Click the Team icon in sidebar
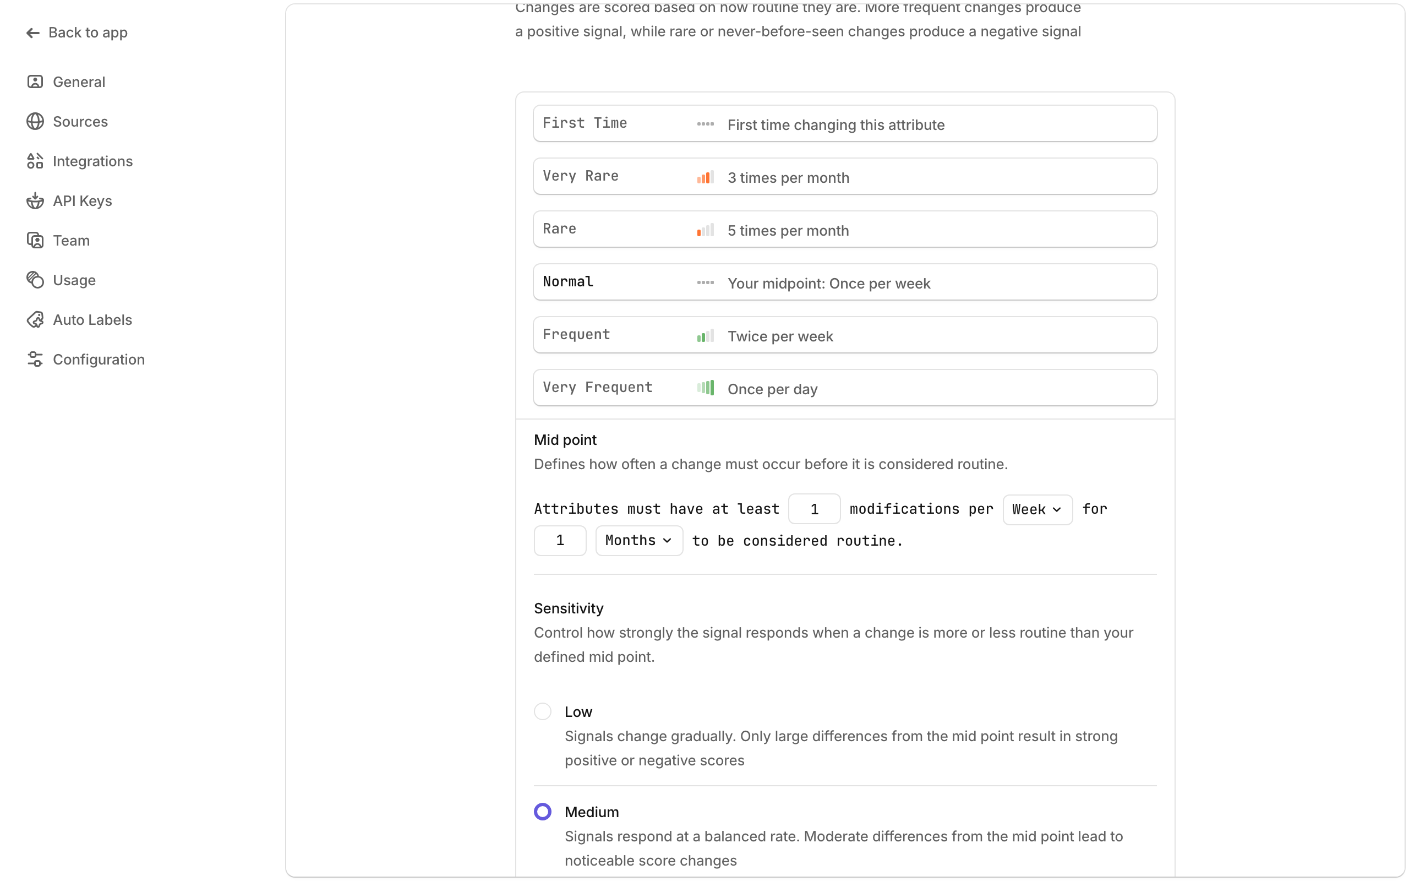The height and width of the screenshot is (881, 1409). click(x=35, y=240)
